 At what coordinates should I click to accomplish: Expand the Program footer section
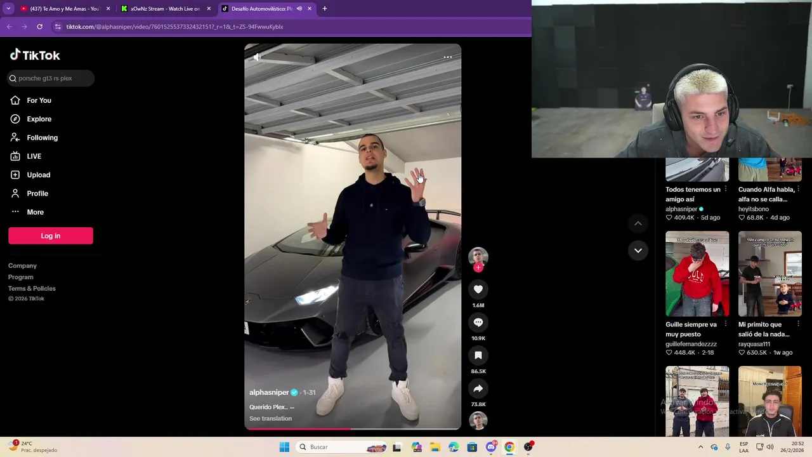[x=21, y=277]
